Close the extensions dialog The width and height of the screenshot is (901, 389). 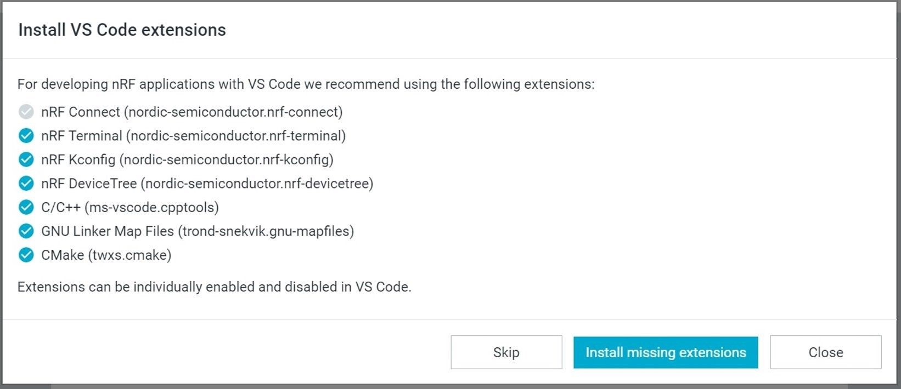tap(825, 352)
